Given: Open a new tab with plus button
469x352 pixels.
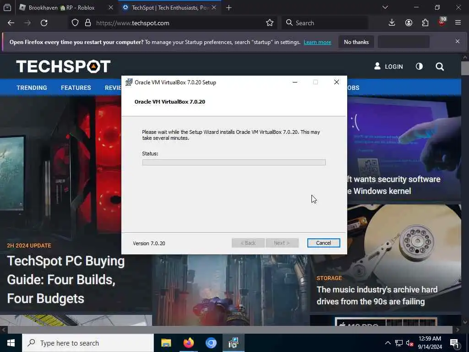Looking at the screenshot, I should tap(229, 8).
